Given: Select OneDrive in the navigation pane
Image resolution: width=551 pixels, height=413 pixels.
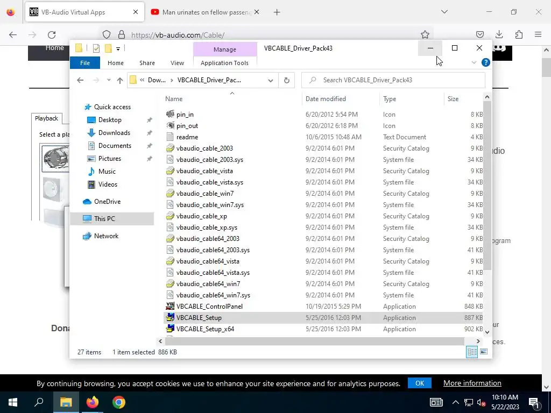Looking at the screenshot, I should coord(107,202).
